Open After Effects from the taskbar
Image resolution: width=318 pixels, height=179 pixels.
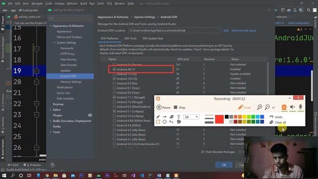[107, 176]
